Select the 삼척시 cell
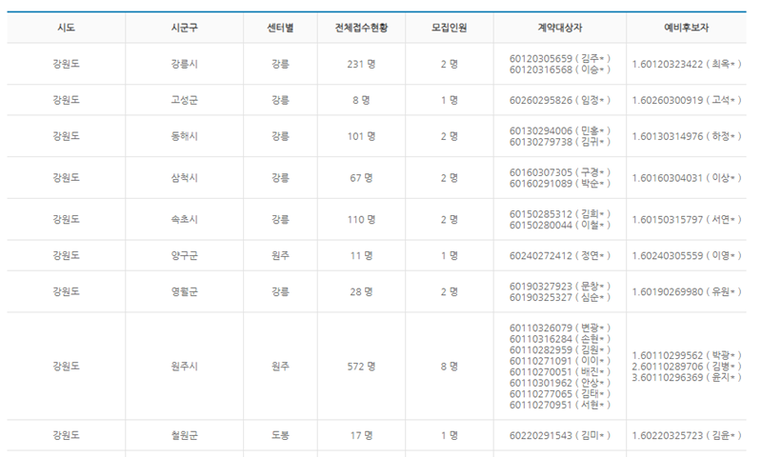The width and height of the screenshot is (762, 457). [184, 178]
